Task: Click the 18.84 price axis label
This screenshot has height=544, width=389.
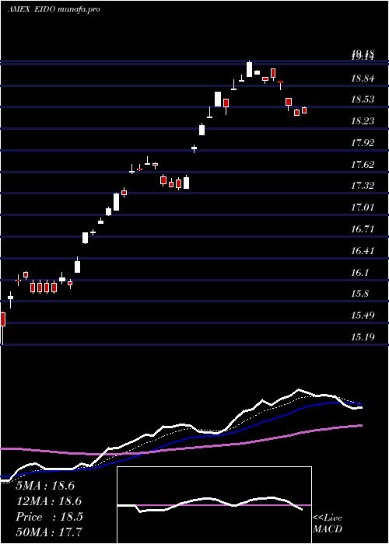Action: (363, 78)
